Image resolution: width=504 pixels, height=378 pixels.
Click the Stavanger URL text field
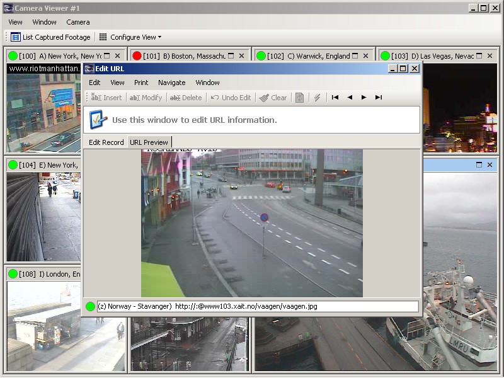pos(258,307)
